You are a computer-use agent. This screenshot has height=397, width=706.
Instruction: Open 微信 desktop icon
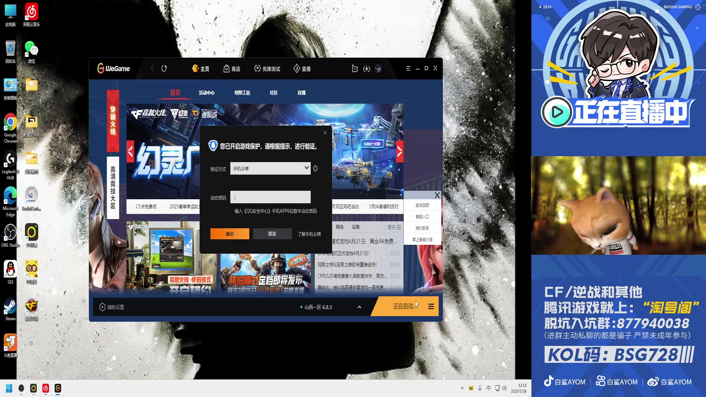[31, 52]
